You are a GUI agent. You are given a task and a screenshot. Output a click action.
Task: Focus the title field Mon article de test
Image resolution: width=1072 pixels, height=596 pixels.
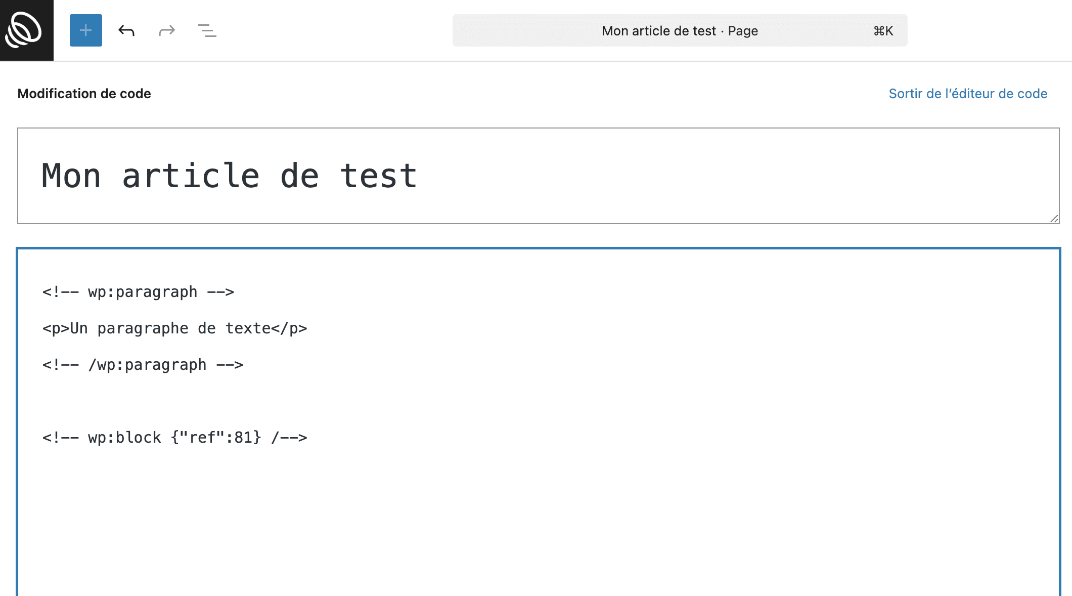tap(539, 176)
